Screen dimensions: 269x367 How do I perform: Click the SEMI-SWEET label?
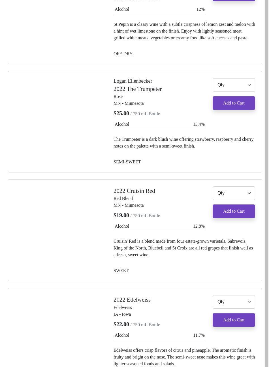point(127,162)
